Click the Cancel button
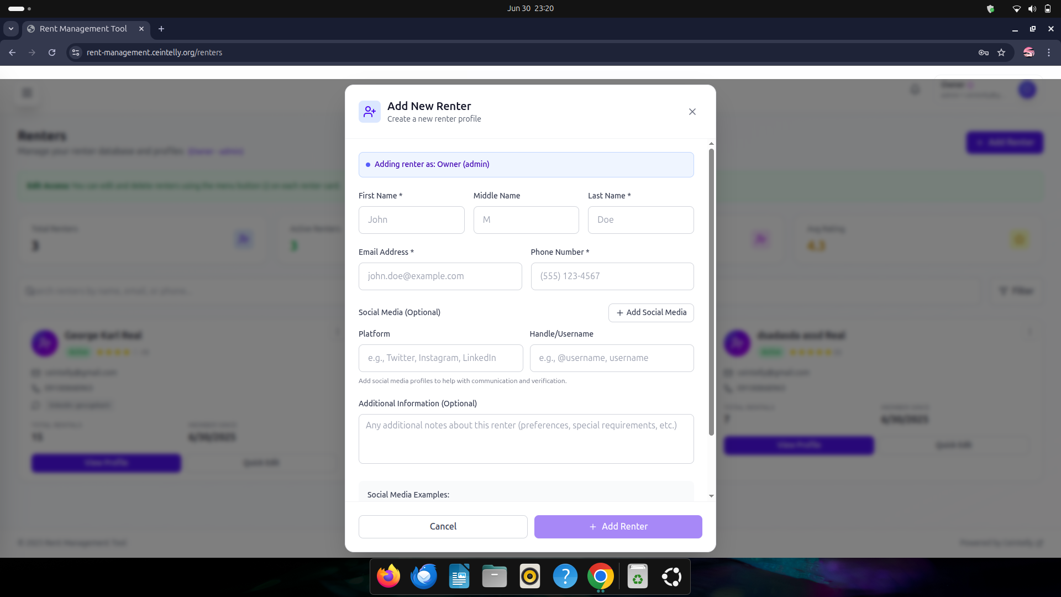The width and height of the screenshot is (1061, 597). pos(443,526)
